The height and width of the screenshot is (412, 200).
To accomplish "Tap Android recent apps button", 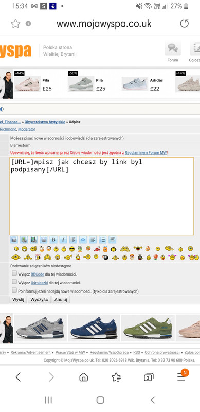I will coord(48,400).
